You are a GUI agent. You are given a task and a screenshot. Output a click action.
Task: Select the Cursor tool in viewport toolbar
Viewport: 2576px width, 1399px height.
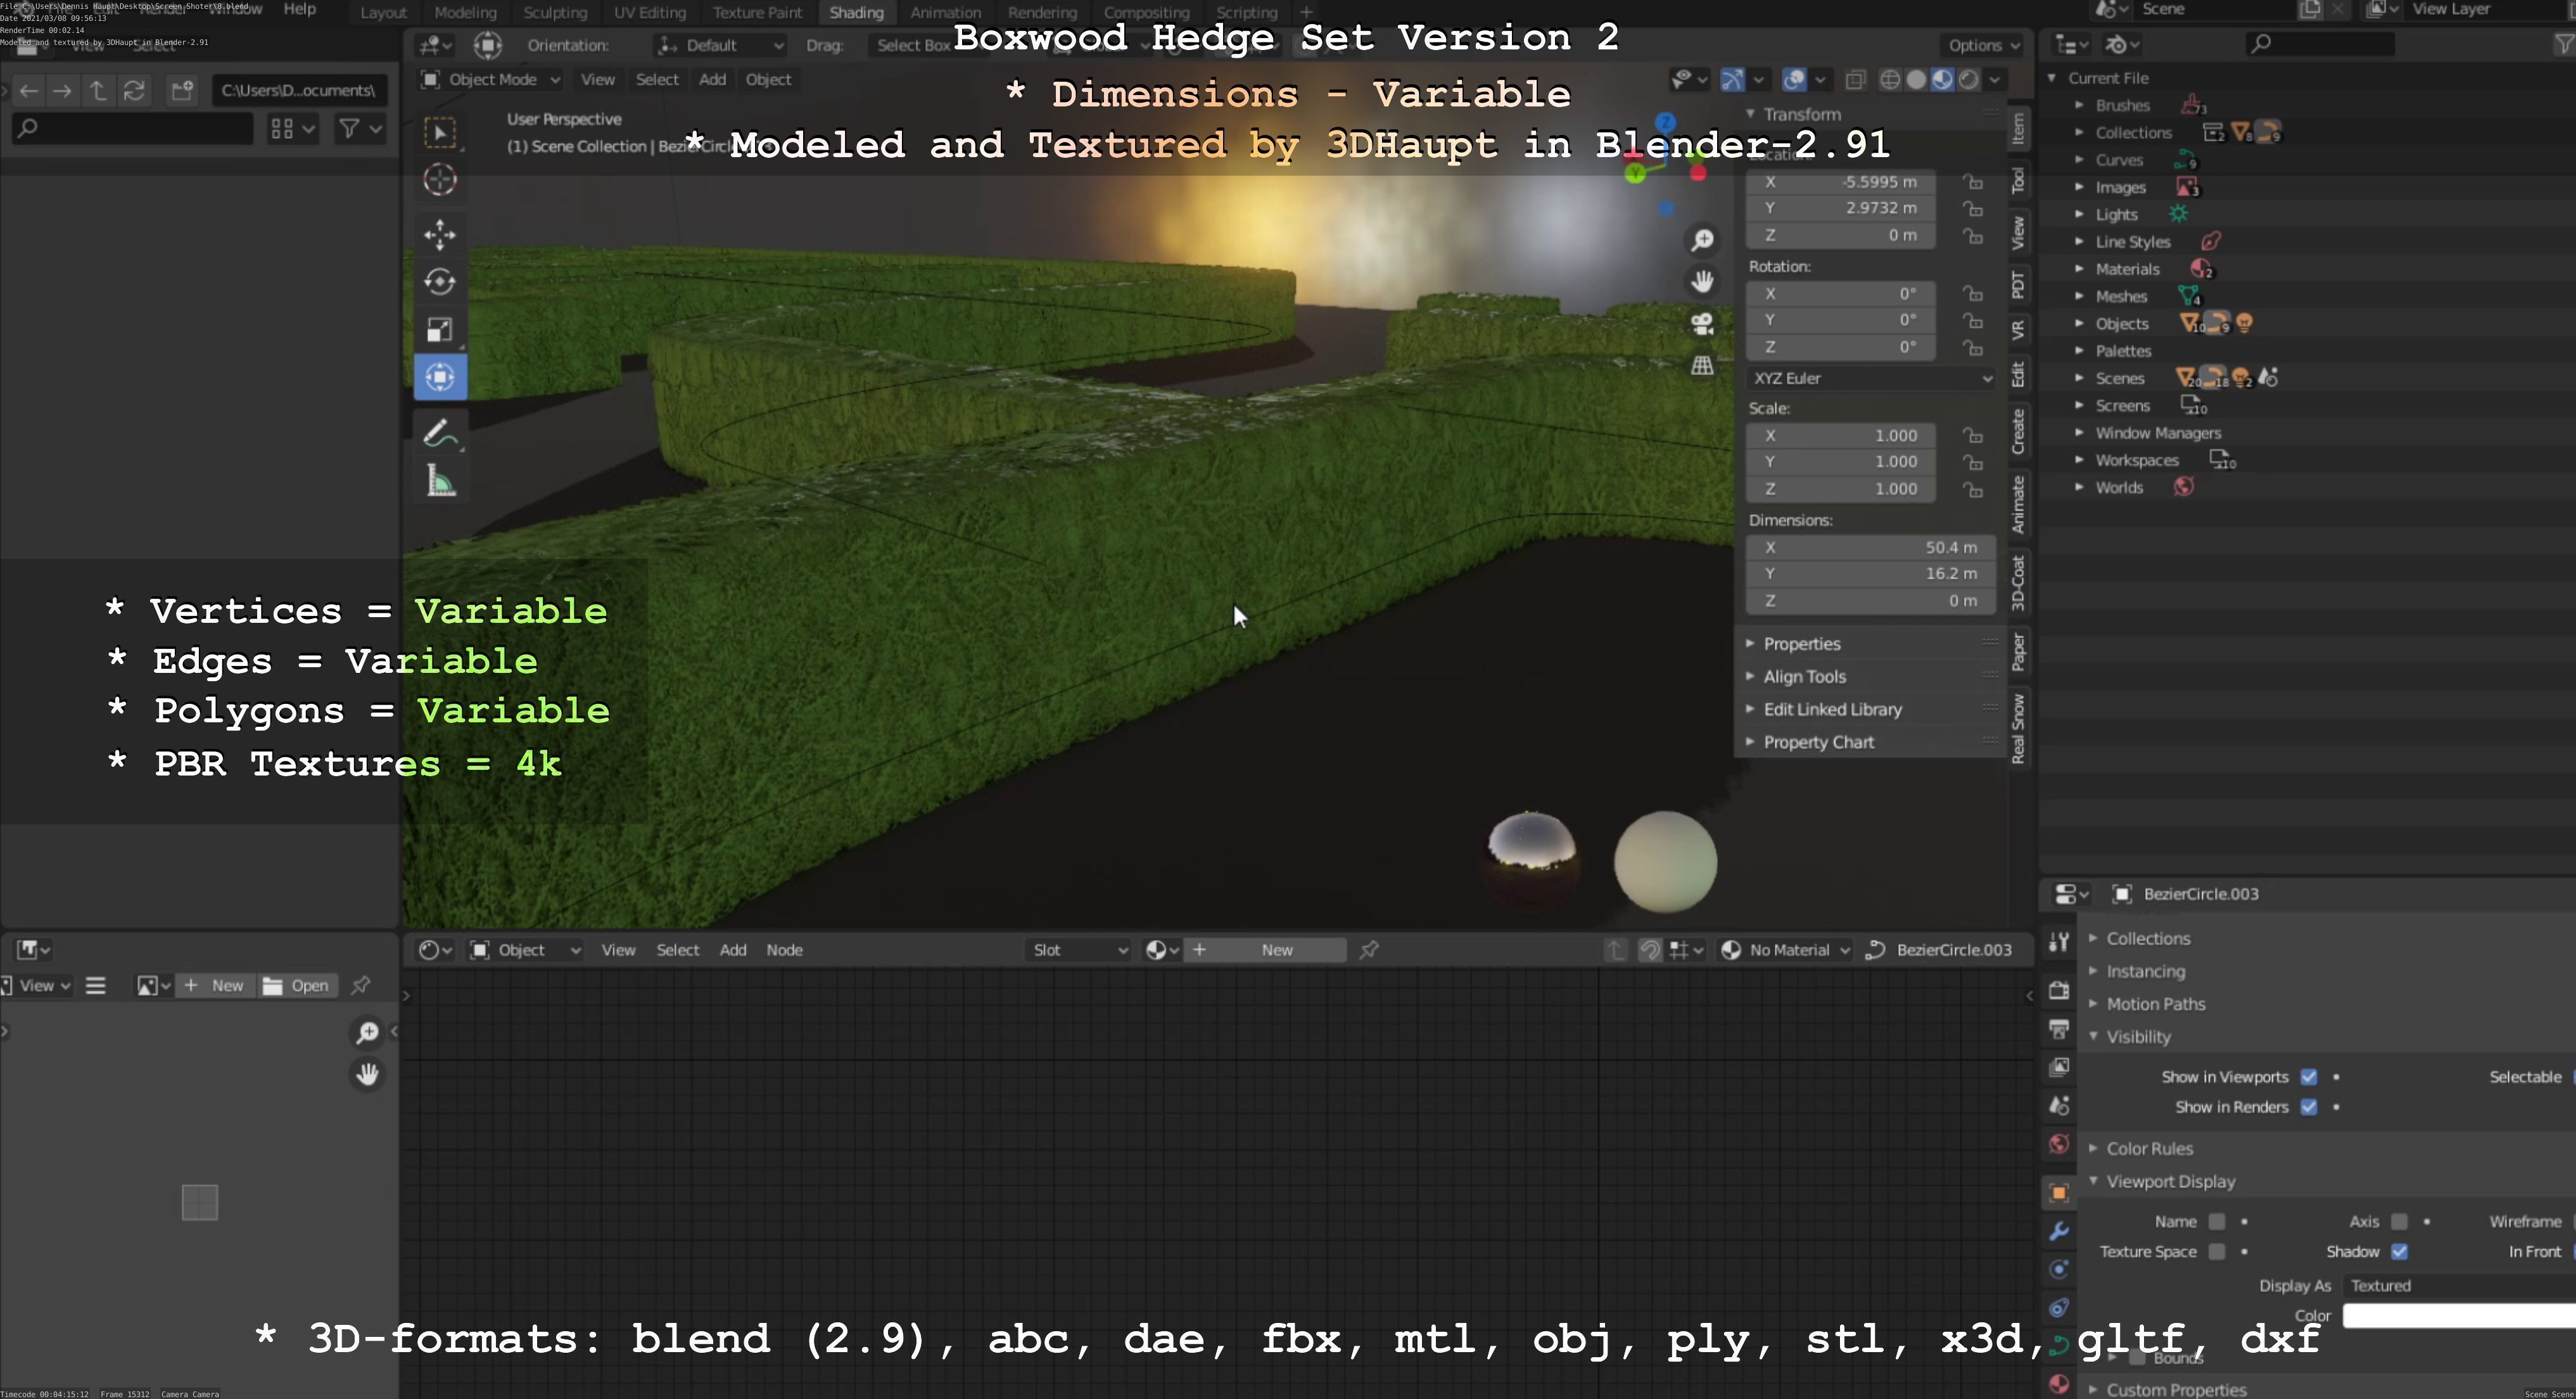440,180
